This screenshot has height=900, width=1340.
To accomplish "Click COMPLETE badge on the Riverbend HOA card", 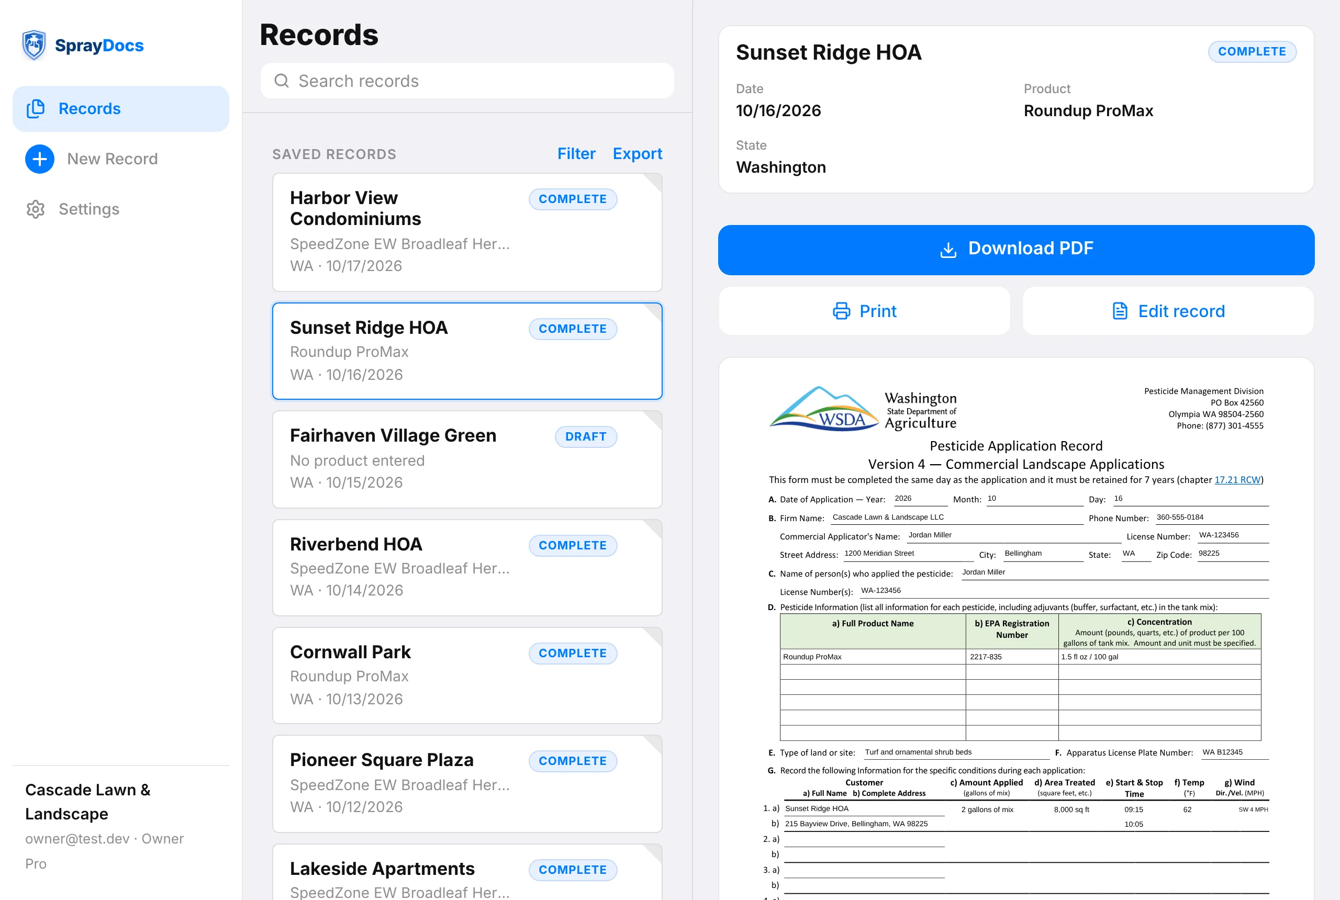I will pos(573,545).
